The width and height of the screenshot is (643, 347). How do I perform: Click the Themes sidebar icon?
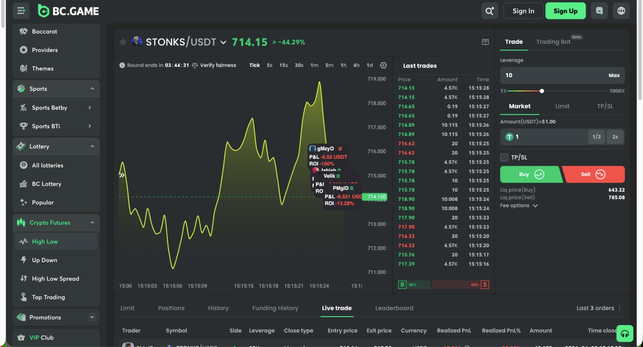[24, 68]
